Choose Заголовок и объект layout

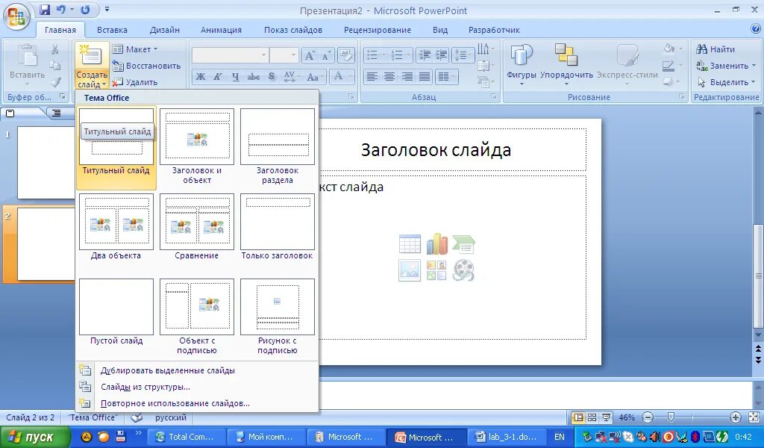[x=197, y=147]
